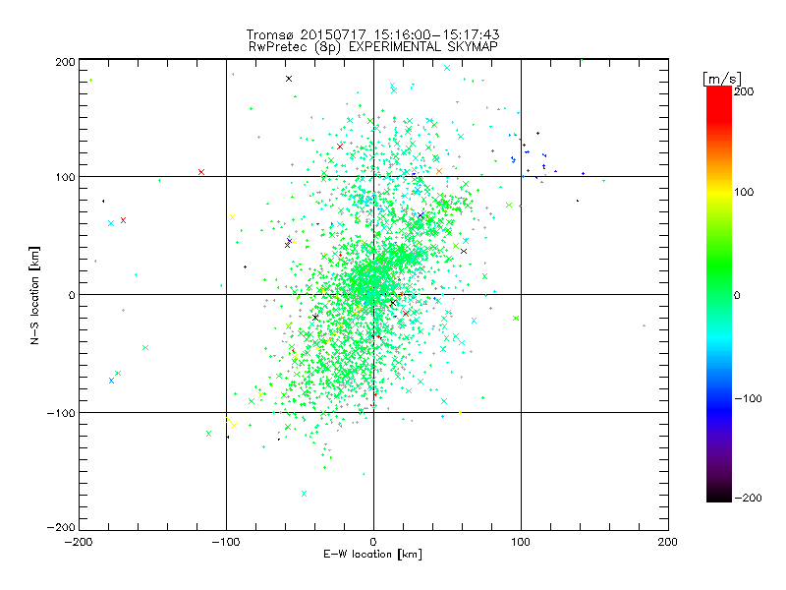The image size is (786, 590).
Task: Click the y-axis tick label '-200'
Action: 61,527
